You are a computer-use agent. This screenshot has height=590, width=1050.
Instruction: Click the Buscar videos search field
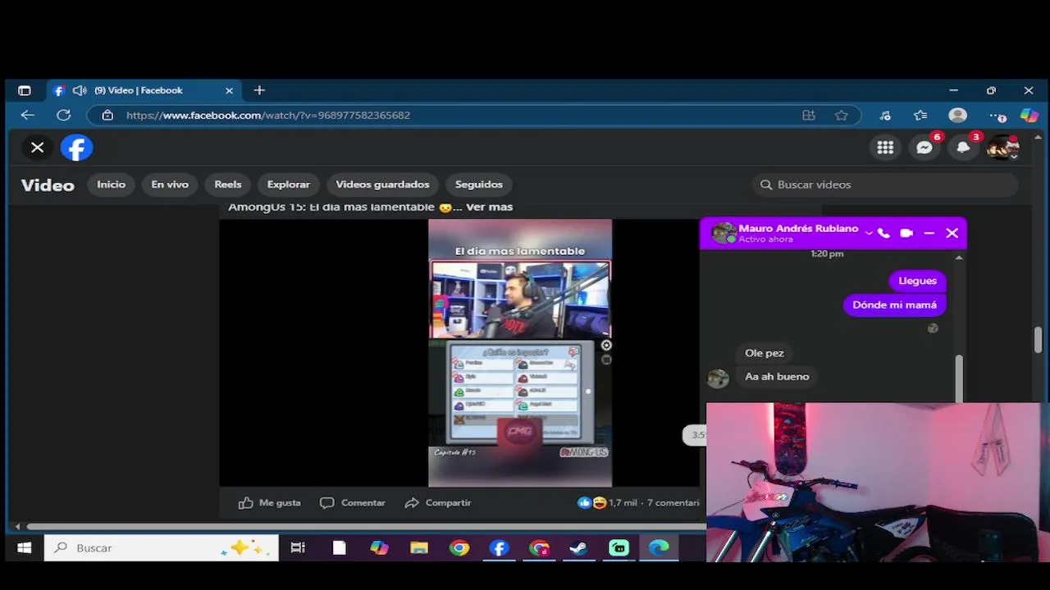[x=884, y=184]
